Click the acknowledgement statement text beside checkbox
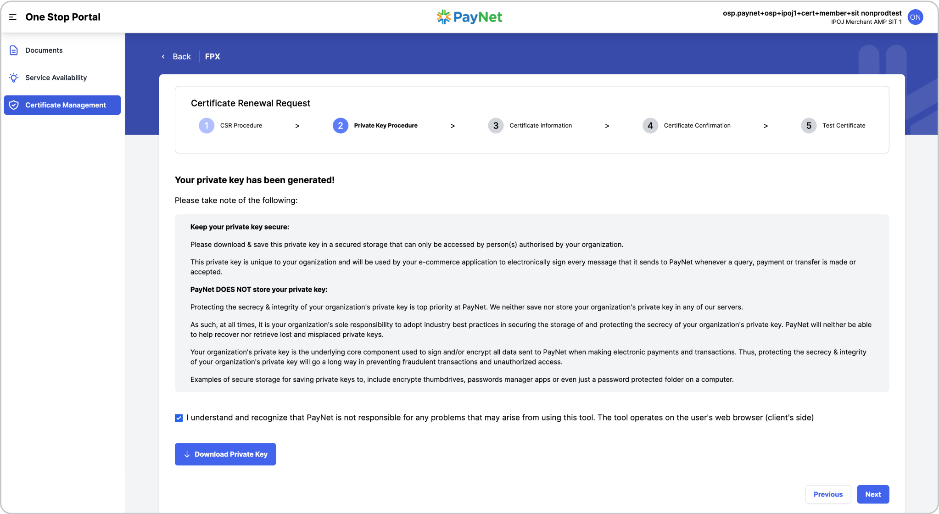 tap(500, 418)
